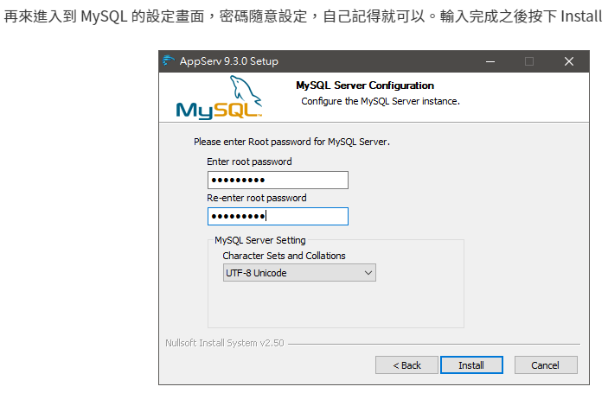Viewport: 608px width, 393px height.
Task: Click the Nullsoft Install System v2.50 text
Action: [x=223, y=343]
